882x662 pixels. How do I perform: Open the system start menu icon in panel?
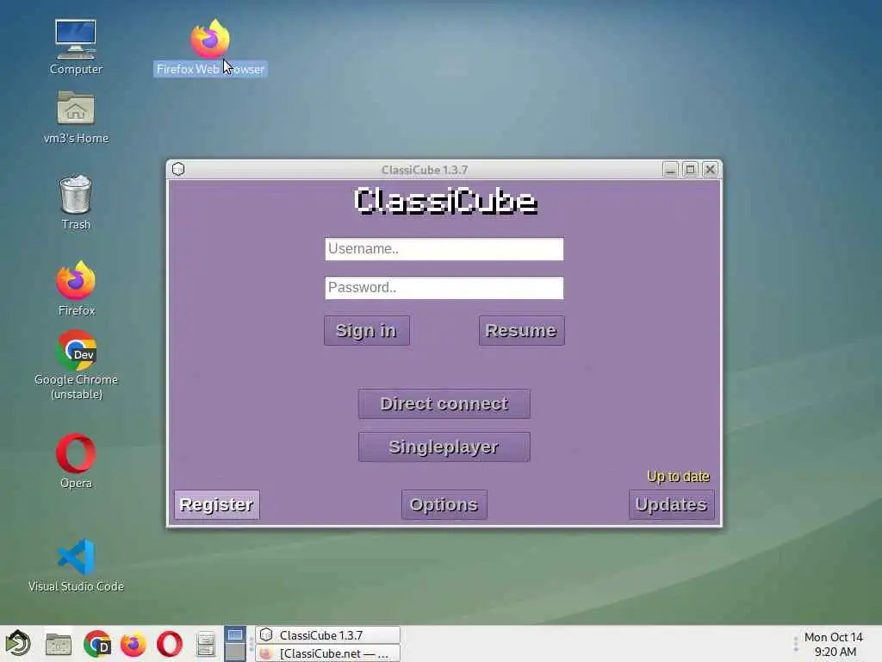pyautogui.click(x=17, y=643)
